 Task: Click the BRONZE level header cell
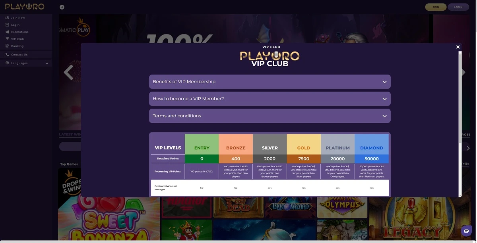(236, 144)
